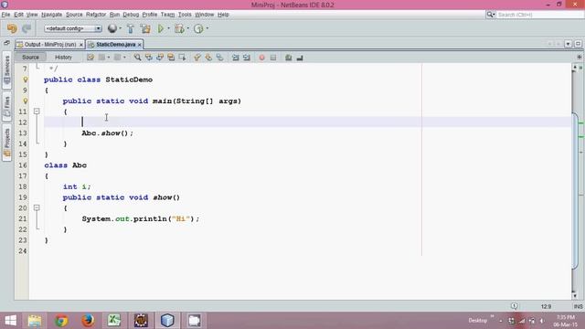Click the Windows Start button
The width and height of the screenshot is (585, 329).
point(10,321)
